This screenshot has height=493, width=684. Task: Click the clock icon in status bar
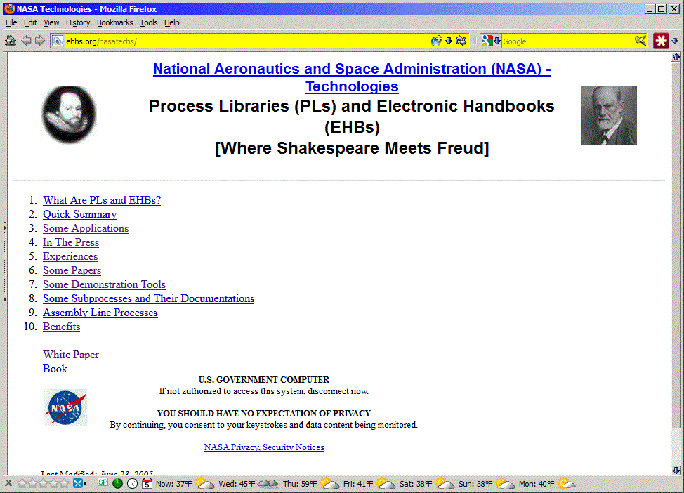(133, 483)
